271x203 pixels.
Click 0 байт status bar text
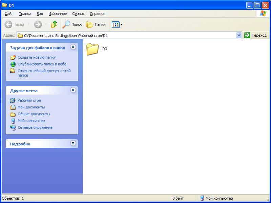(178, 198)
